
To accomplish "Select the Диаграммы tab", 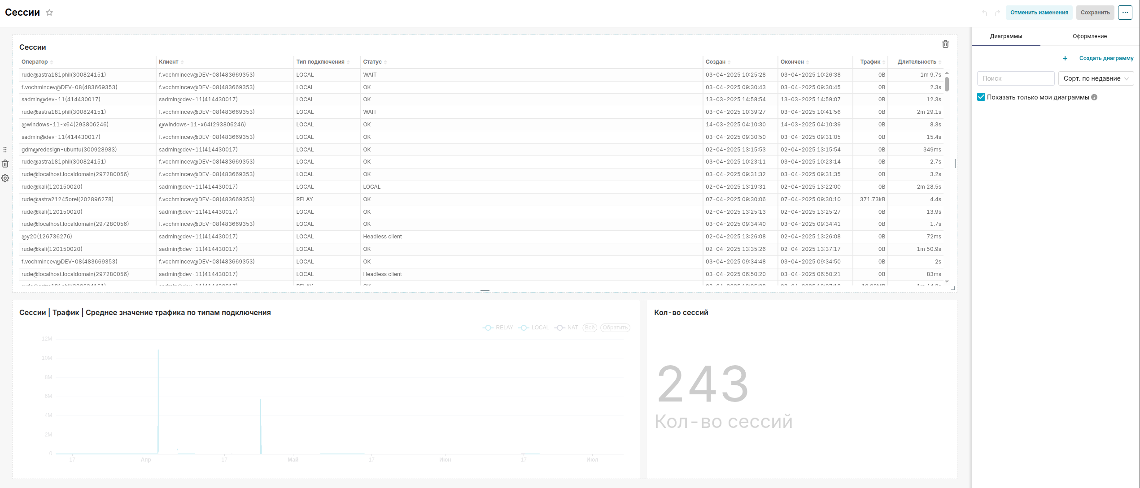I will [1006, 36].
